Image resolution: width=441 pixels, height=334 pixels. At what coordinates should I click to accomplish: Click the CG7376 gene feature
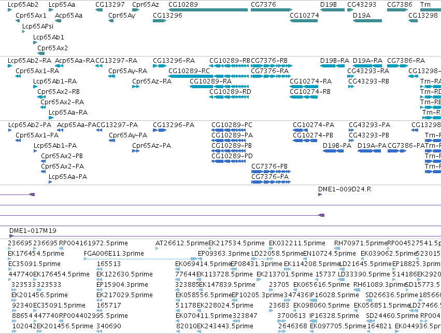pyautogui.click(x=272, y=10)
